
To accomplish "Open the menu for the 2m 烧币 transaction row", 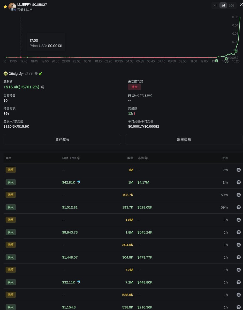I will pyautogui.click(x=238, y=170).
